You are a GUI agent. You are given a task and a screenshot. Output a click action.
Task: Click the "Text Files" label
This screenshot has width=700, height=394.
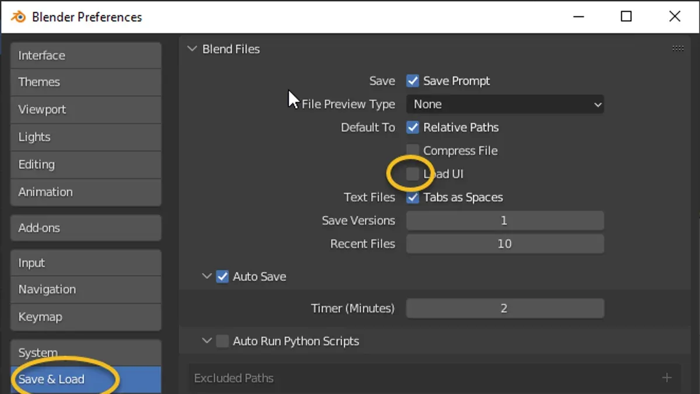pyautogui.click(x=369, y=197)
